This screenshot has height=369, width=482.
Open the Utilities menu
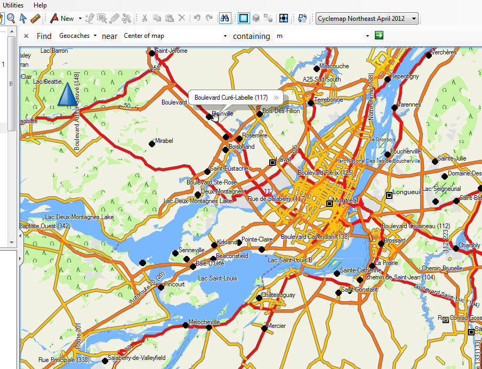coord(13,5)
